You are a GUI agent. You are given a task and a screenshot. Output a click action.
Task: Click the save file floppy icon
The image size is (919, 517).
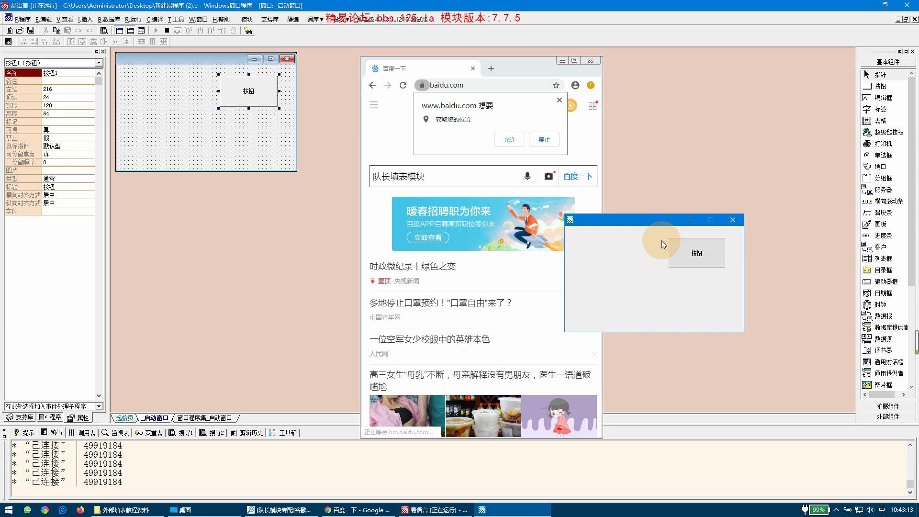(31, 31)
